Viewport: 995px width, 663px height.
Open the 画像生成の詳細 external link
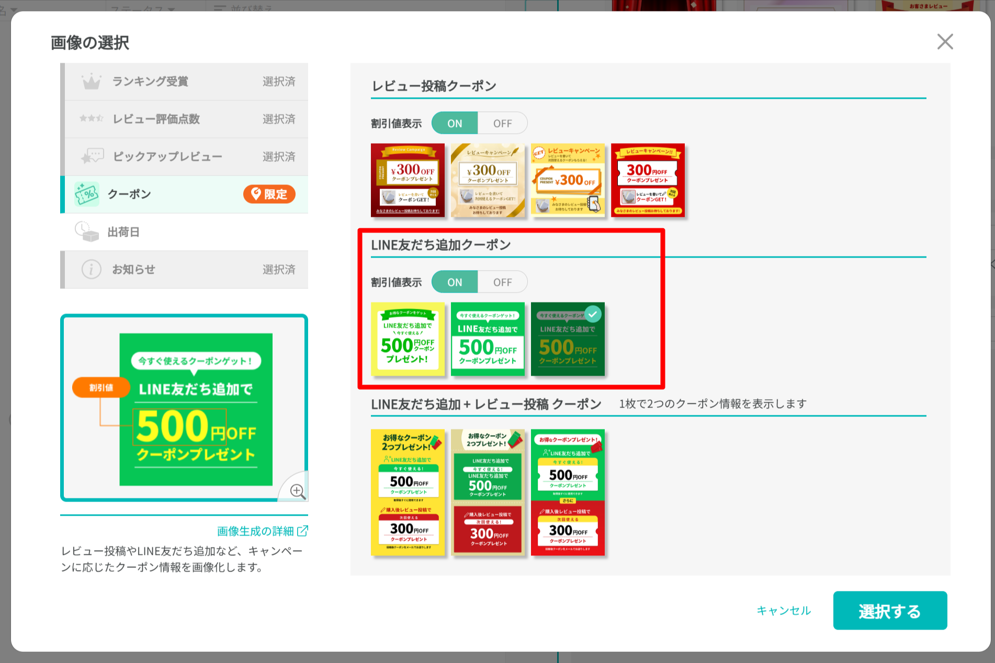click(262, 531)
